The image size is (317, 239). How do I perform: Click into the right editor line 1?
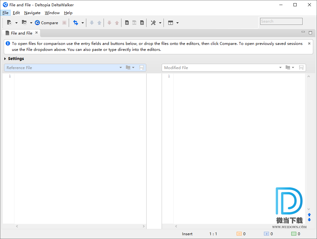(239, 76)
